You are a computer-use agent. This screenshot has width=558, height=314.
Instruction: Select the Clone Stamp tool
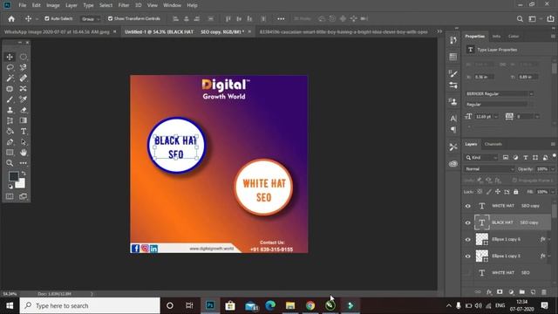(x=10, y=110)
